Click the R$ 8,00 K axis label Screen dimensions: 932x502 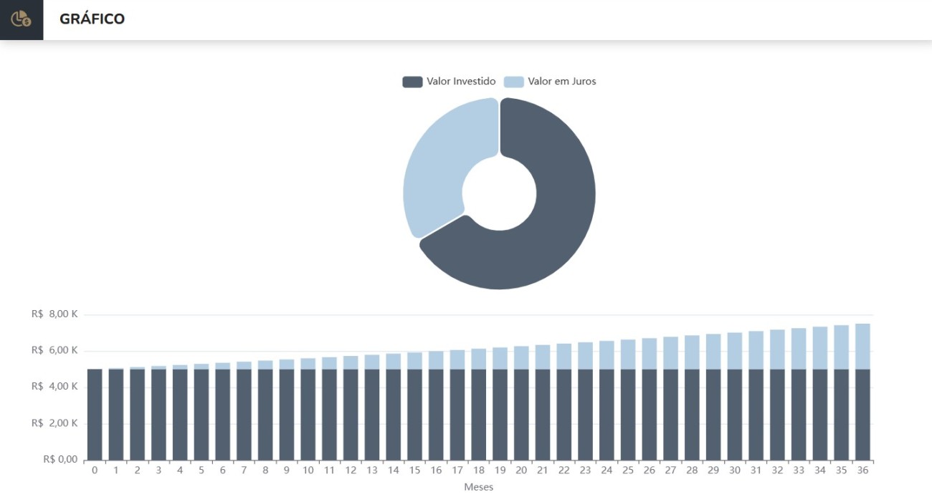tap(54, 314)
